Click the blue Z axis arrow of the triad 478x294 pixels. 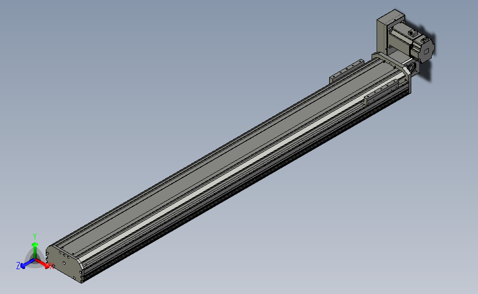click(28, 264)
